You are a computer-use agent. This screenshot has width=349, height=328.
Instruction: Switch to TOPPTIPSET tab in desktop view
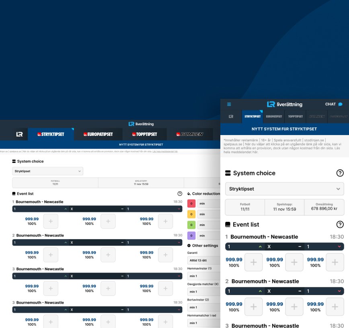[x=145, y=134]
